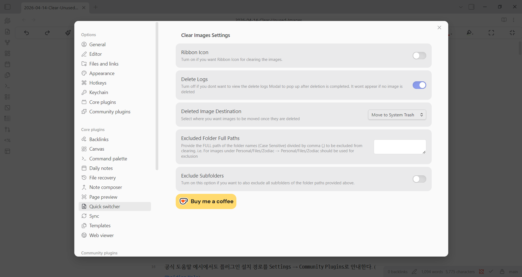
Task: Toggle the left sidebar icon
Action: [8, 7]
